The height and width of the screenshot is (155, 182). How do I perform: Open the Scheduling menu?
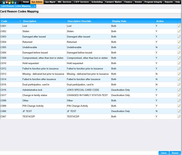pos(97,2)
